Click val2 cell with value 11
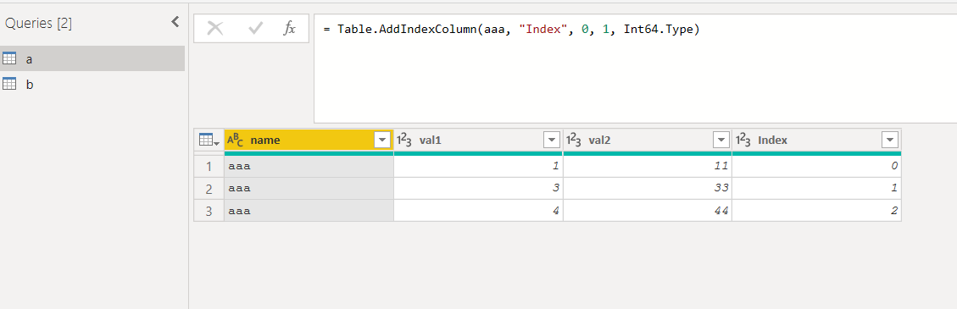The height and width of the screenshot is (309, 957). coord(647,166)
